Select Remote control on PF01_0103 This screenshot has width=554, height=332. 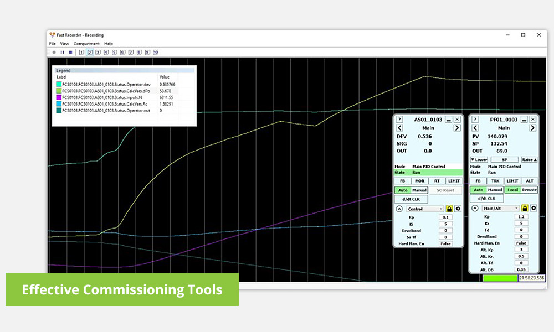(529, 190)
